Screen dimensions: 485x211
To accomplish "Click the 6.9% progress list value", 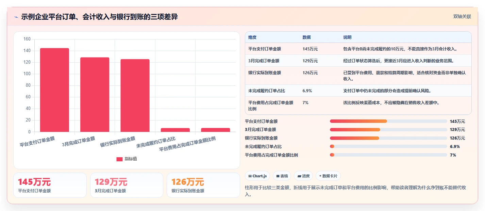I will tap(455, 147).
